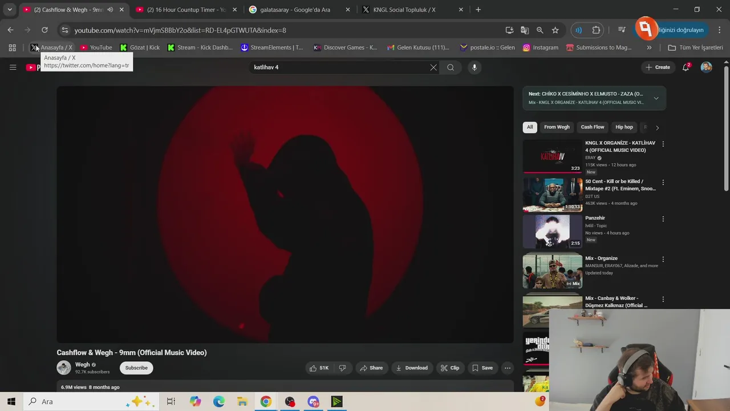Show hidden bookmarks with double chevron
The height and width of the screenshot is (411, 730).
649,47
